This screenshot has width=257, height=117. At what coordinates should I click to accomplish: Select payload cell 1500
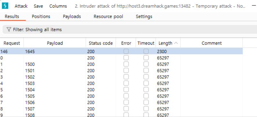(30, 64)
